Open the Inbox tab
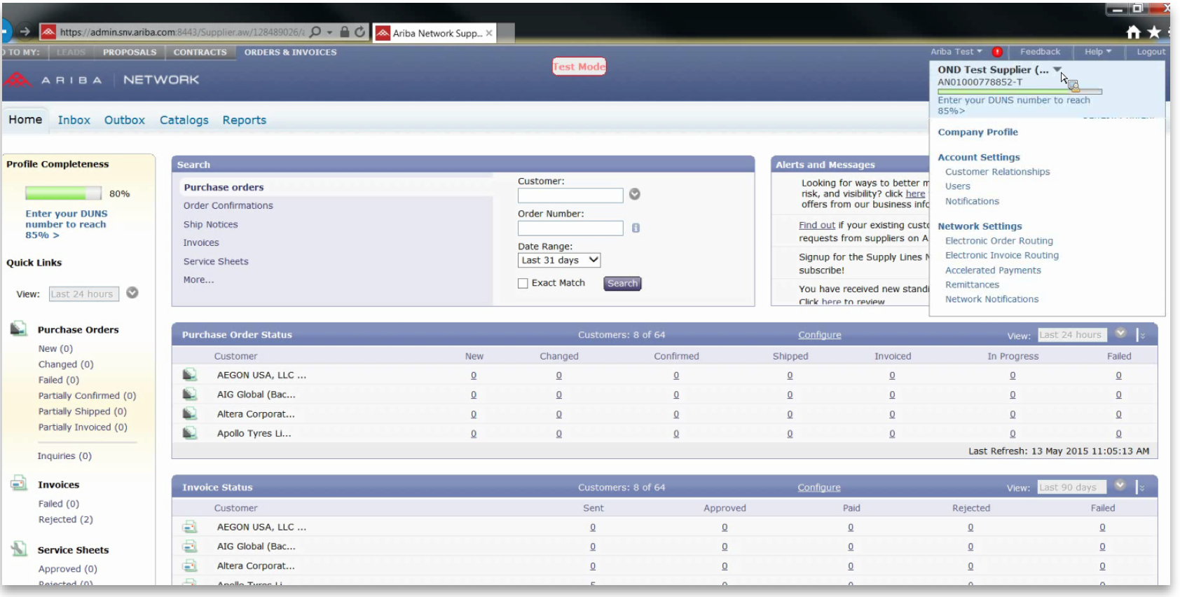Viewport: 1180px width, 597px height. click(x=74, y=120)
